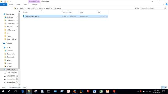Click the New folder quick access toolbar icon
This screenshot has width=168, height=94.
[x=8, y=2]
